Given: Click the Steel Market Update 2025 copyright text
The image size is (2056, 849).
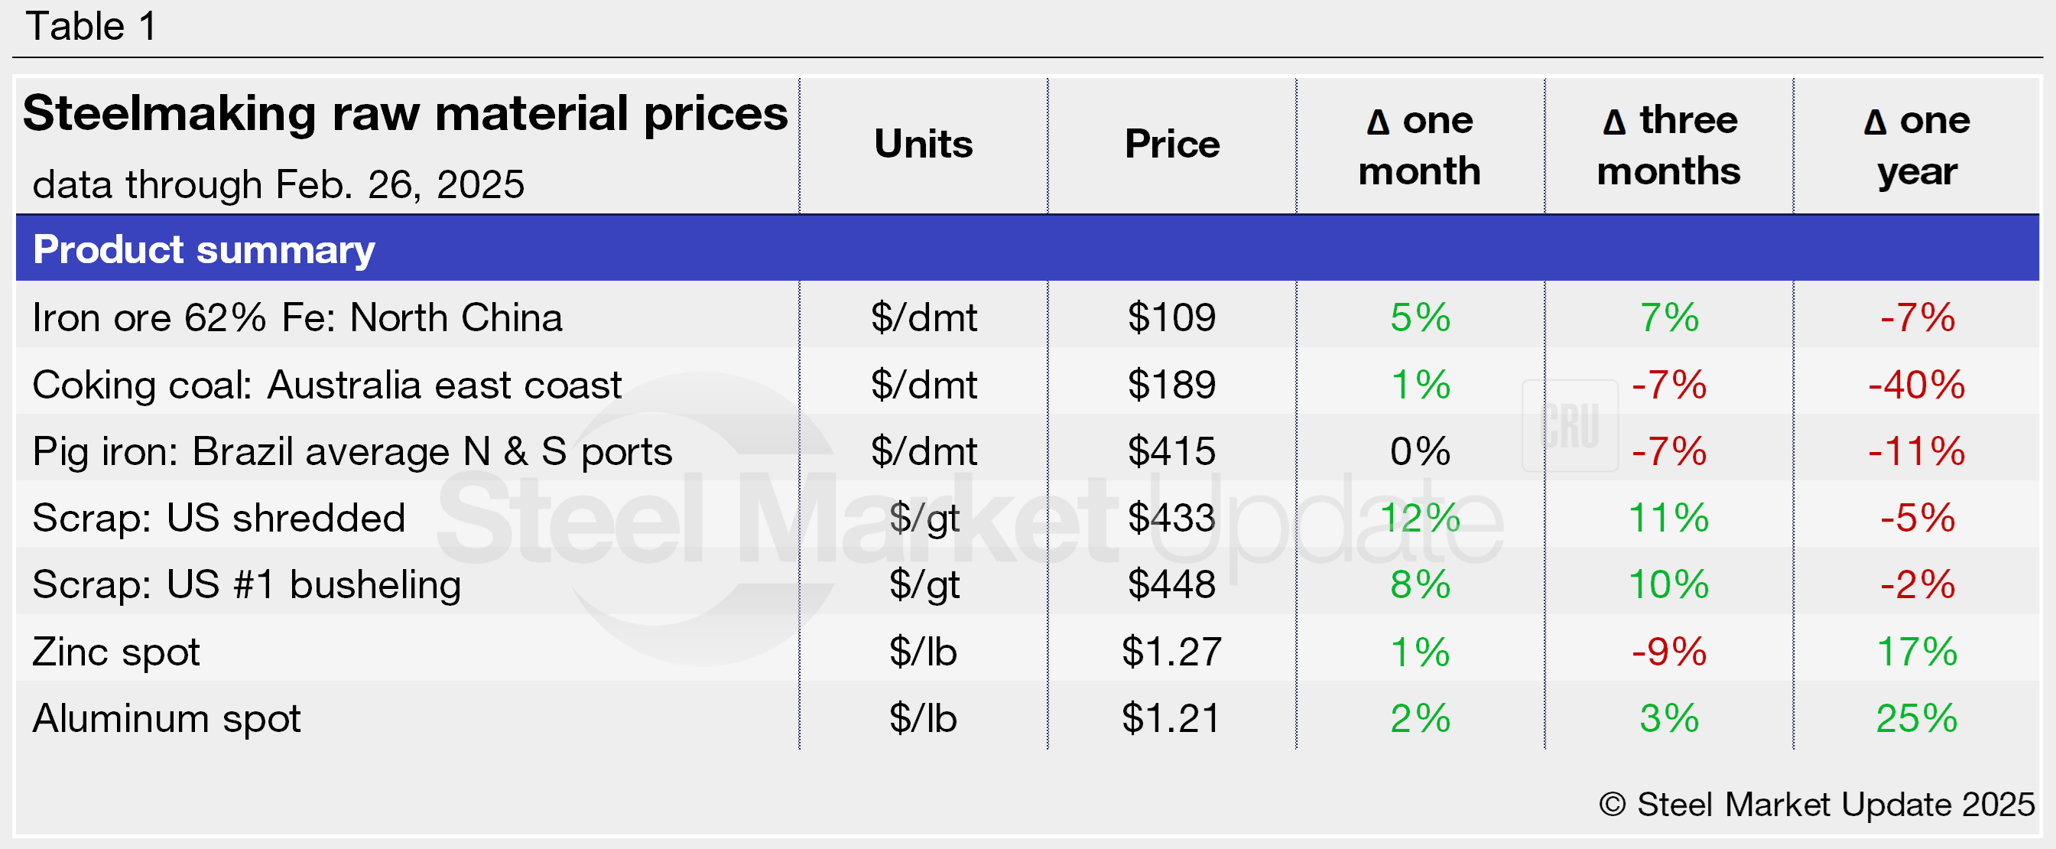Looking at the screenshot, I should coord(1817,805).
